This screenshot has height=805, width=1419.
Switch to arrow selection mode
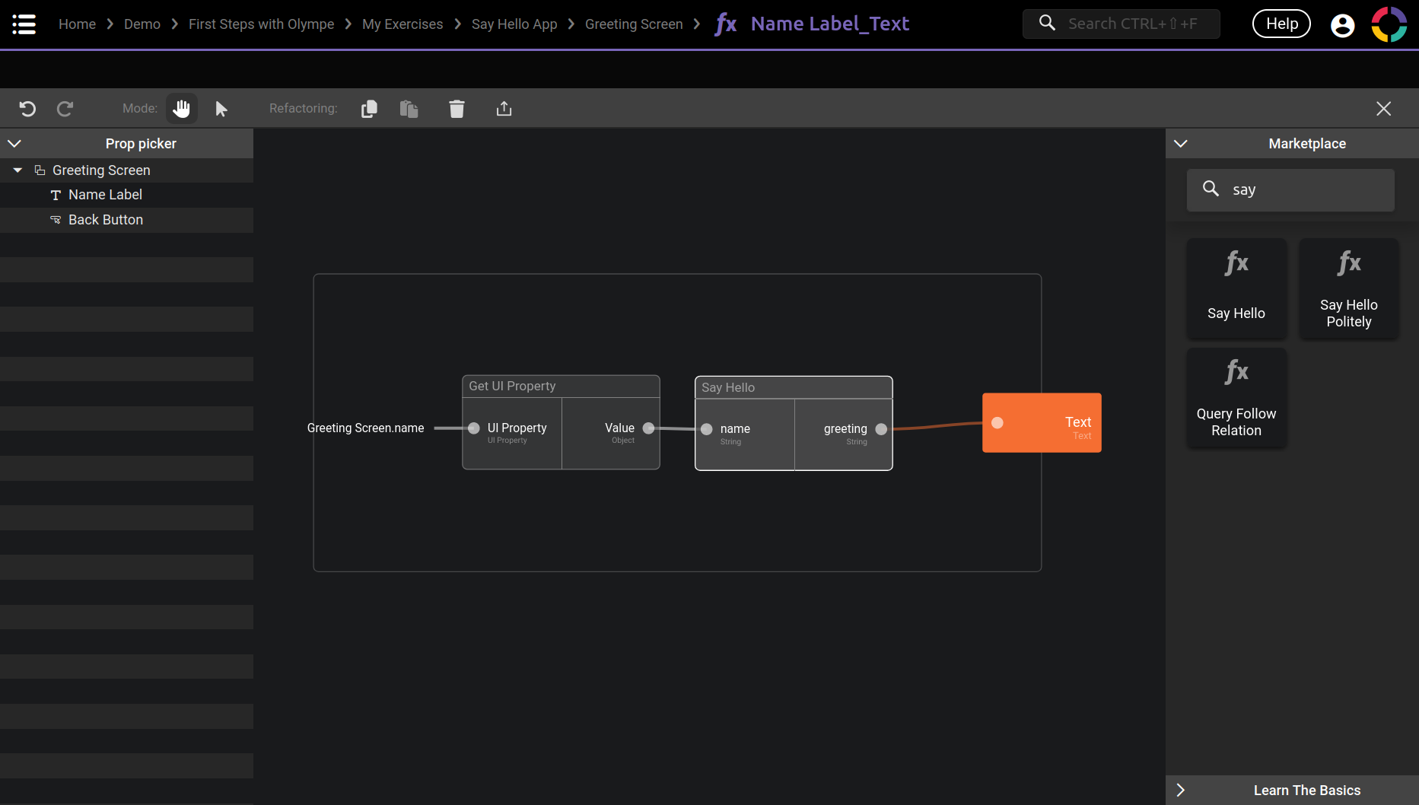(221, 109)
